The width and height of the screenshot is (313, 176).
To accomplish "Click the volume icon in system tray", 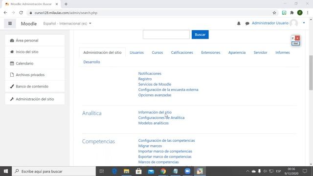I will pos(265,171).
